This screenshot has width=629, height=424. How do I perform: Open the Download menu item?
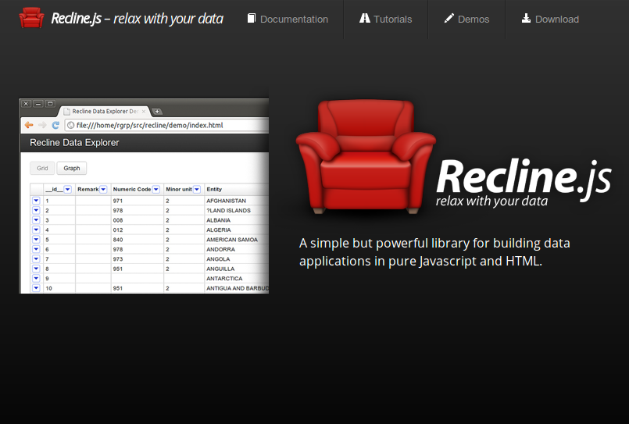[550, 19]
